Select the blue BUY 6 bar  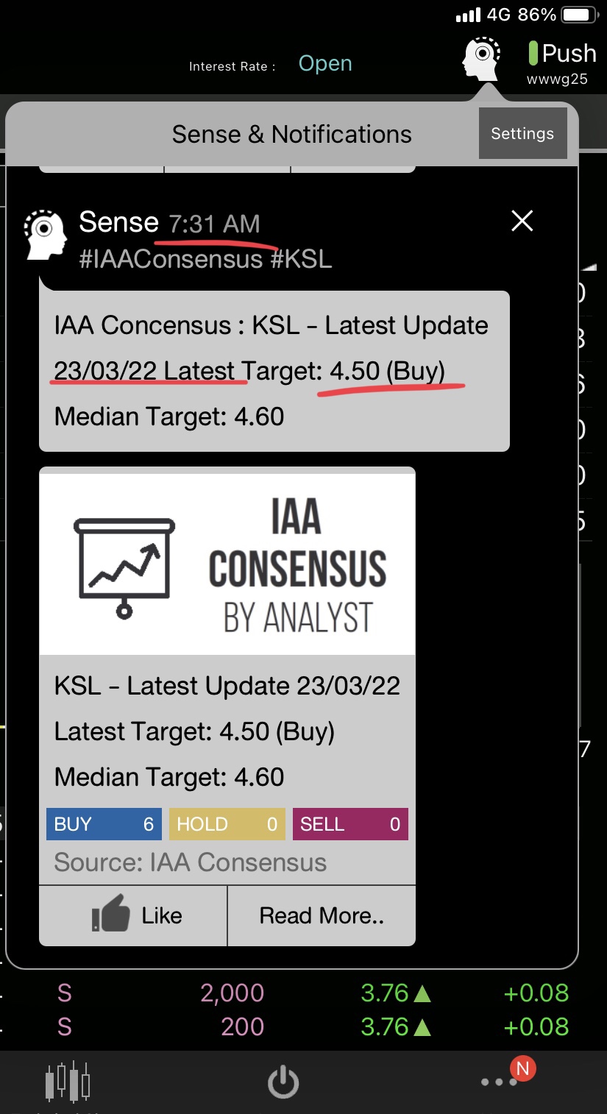pyautogui.click(x=104, y=824)
